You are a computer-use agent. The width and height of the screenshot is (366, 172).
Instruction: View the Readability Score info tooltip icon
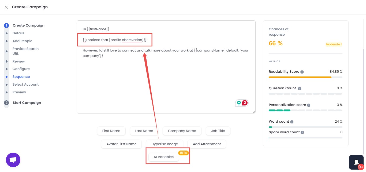[302, 72]
